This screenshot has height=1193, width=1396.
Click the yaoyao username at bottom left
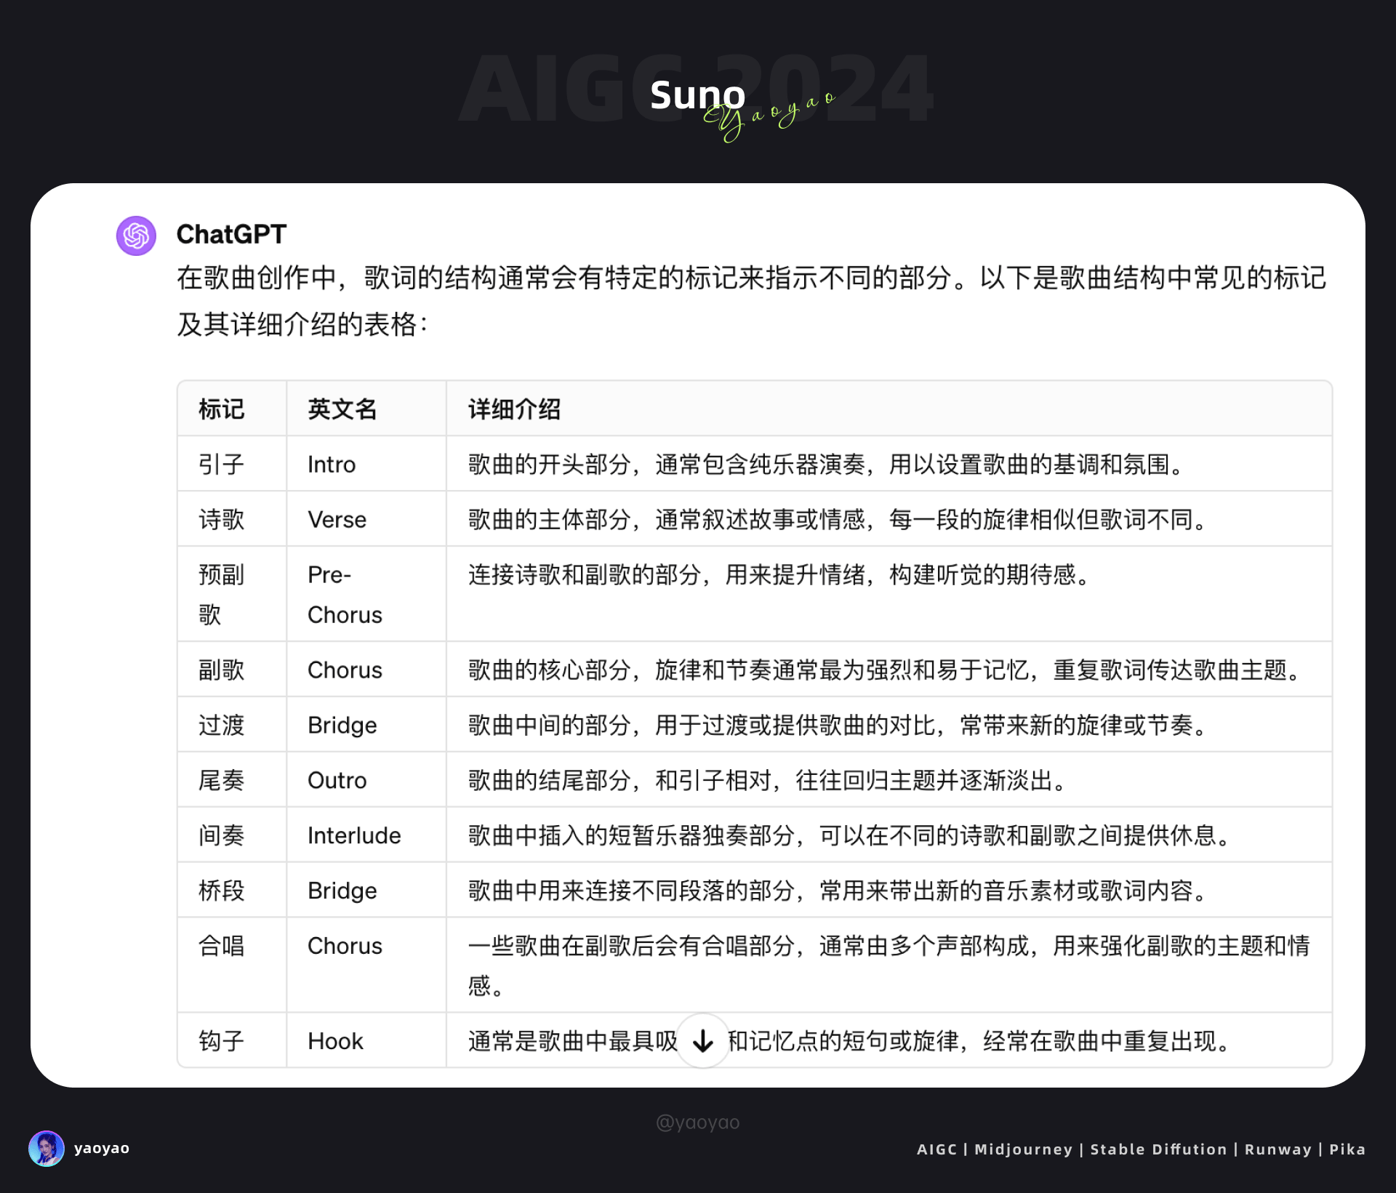102,1149
